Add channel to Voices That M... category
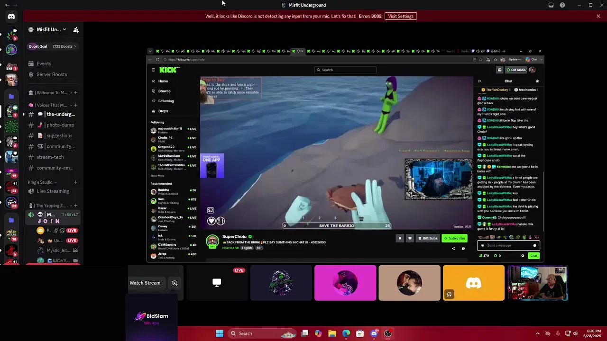Image resolution: width=607 pixels, height=341 pixels. coord(75,105)
